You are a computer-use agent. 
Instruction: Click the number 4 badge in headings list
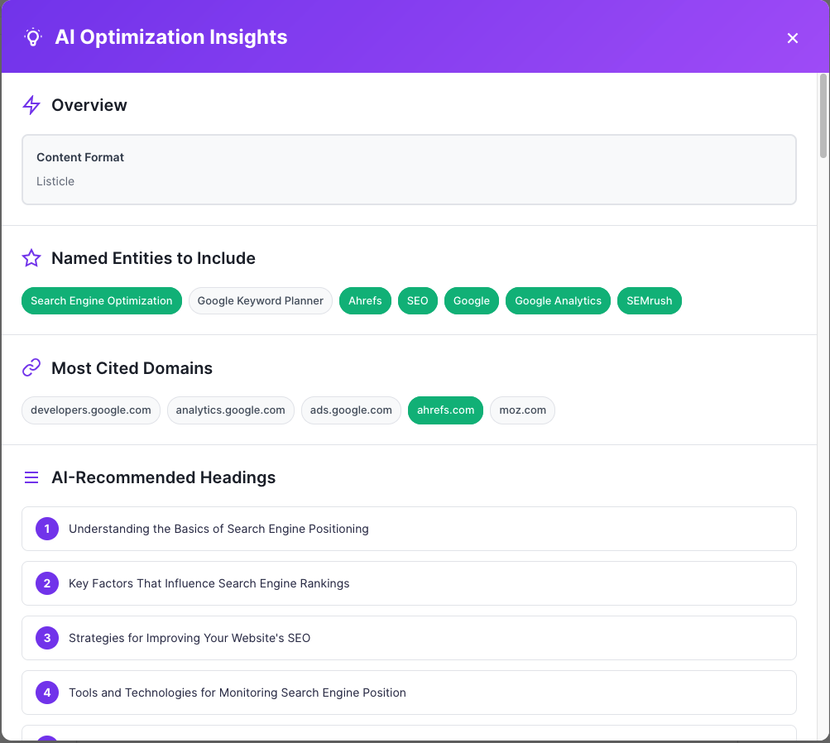pyautogui.click(x=47, y=693)
